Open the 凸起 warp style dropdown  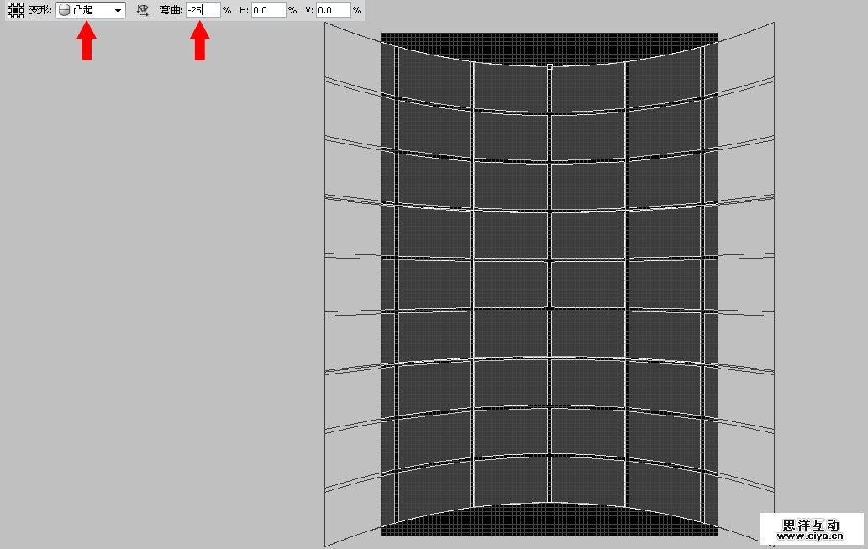[x=91, y=10]
